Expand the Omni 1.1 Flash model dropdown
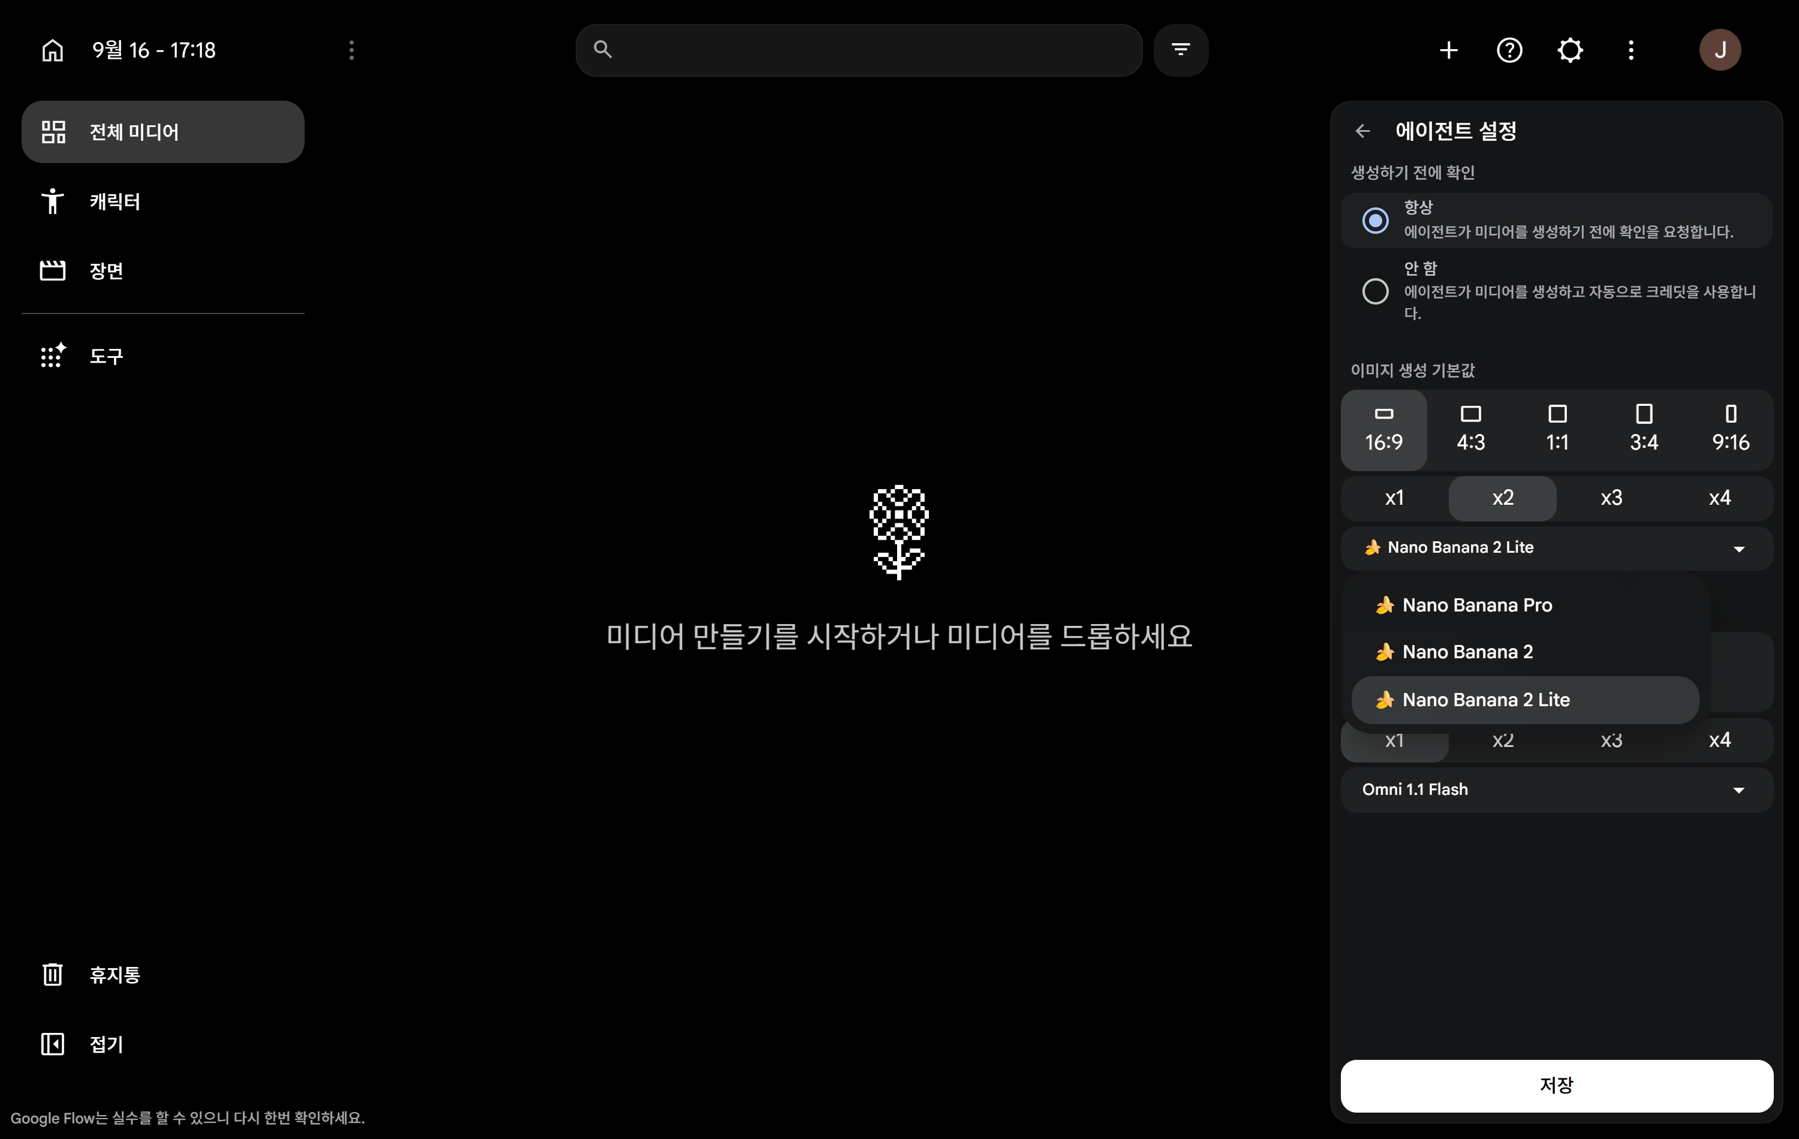1799x1139 pixels. click(x=1557, y=790)
